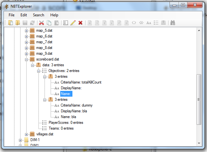Viewport: 207px width, 152px height.
Task: Click the scroll down arrow
Action: pos(199,143)
